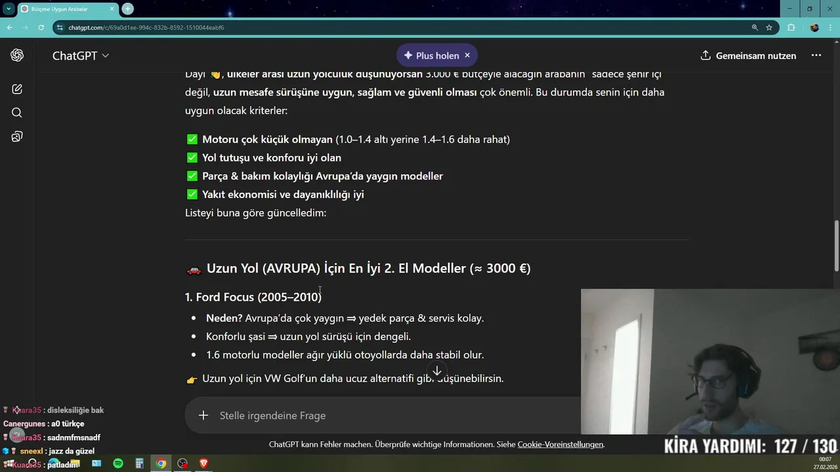Click the VW Golf alternative suggestion line
Image resolution: width=840 pixels, height=472 pixels.
pyautogui.click(x=345, y=378)
